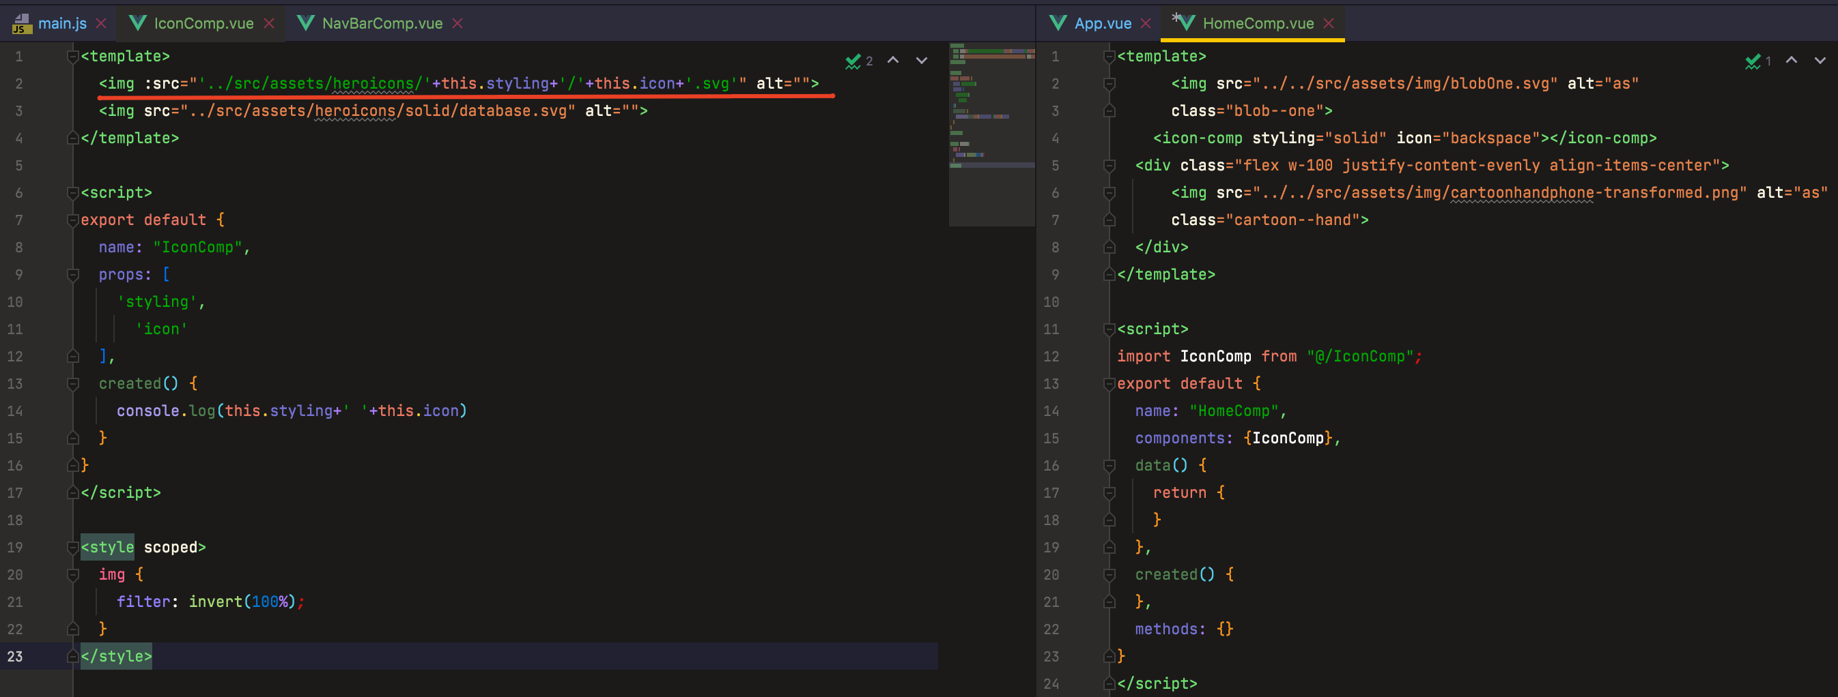Go to previous highlighted problem in left editor

[892, 61]
